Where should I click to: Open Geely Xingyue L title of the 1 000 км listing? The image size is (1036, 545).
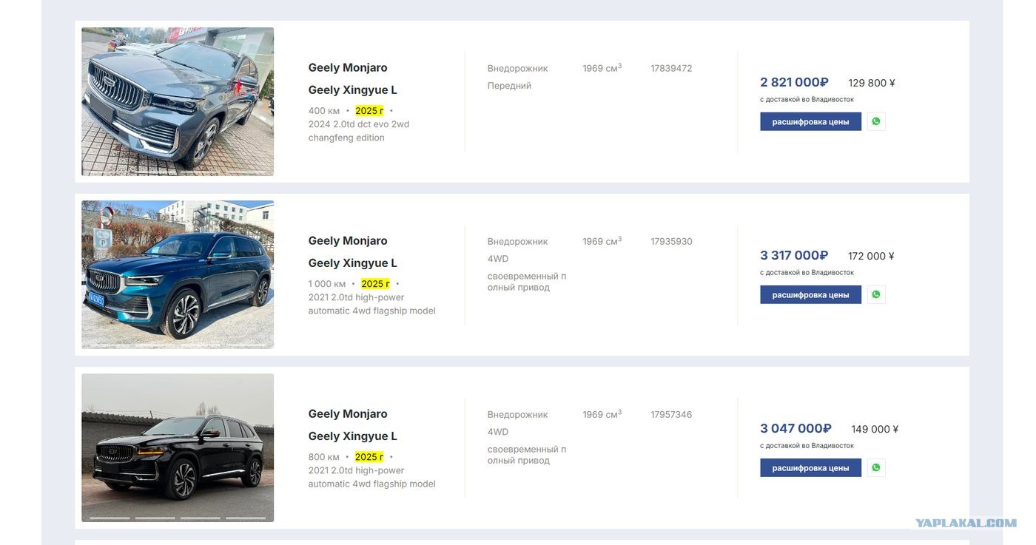[352, 263]
